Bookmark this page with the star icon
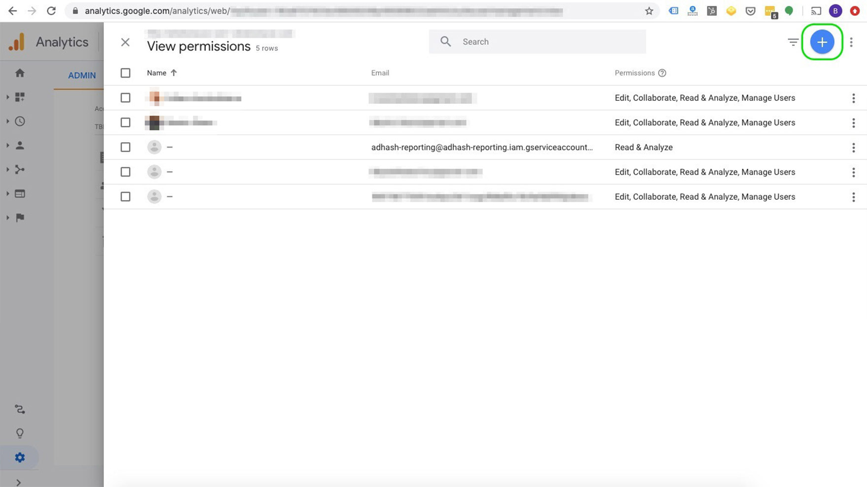 649,11
